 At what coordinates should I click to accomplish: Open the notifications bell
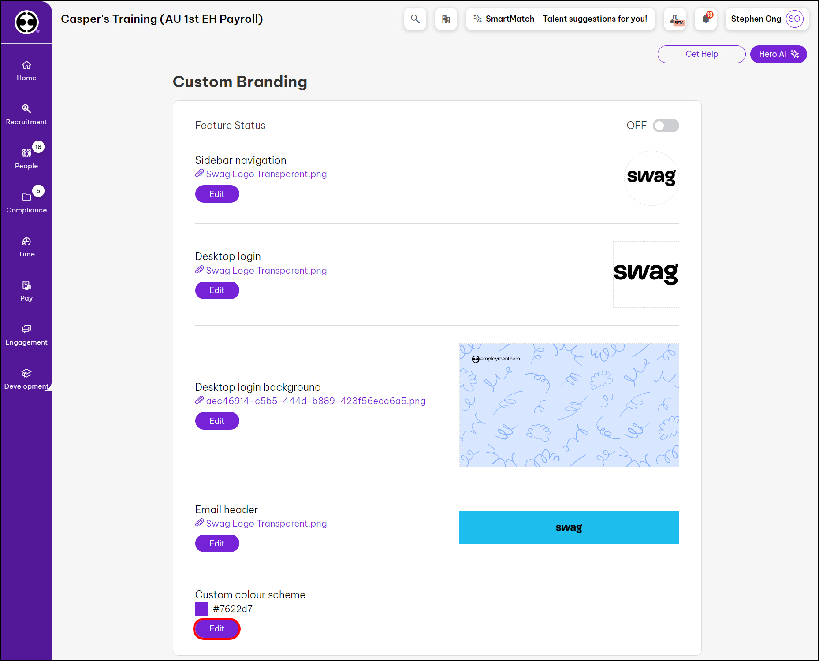[x=706, y=19]
